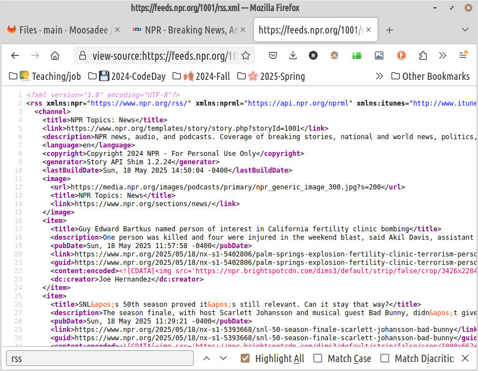Uncheck the Highlight All checkbox
Viewport: 478px width, 371px height.
click(x=245, y=358)
